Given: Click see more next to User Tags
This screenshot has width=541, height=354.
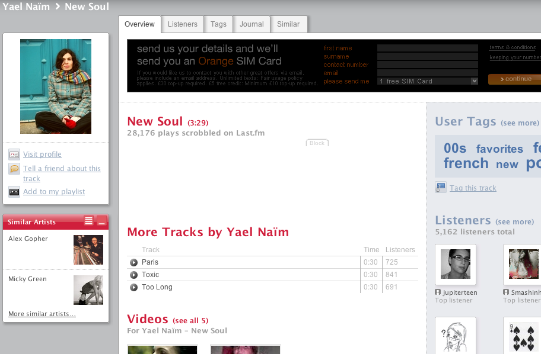Looking at the screenshot, I should point(520,123).
